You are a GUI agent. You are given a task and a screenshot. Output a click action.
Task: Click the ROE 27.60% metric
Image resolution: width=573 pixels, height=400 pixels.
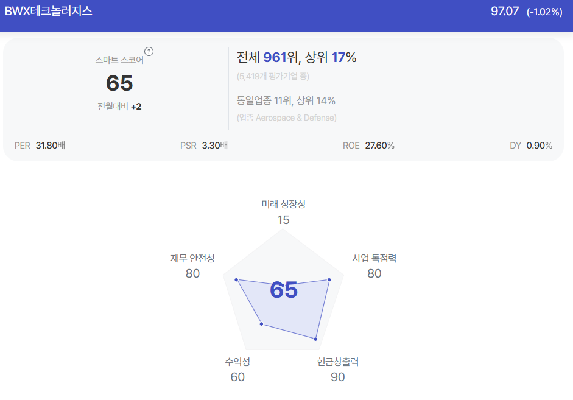pos(368,146)
